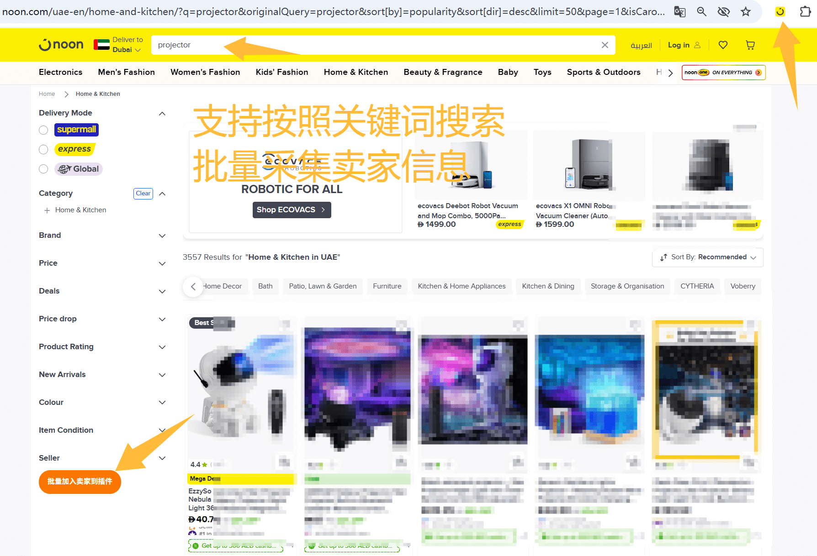Filter by Patio, Lawn & Garden chip
The image size is (817, 556).
(323, 286)
